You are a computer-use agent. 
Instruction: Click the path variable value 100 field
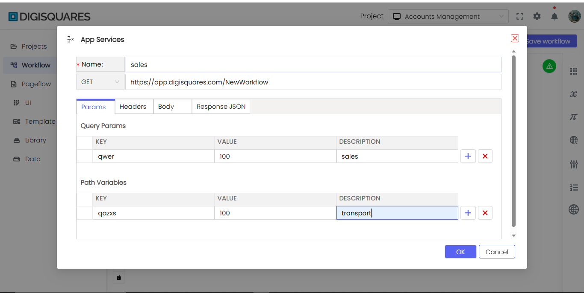(275, 213)
